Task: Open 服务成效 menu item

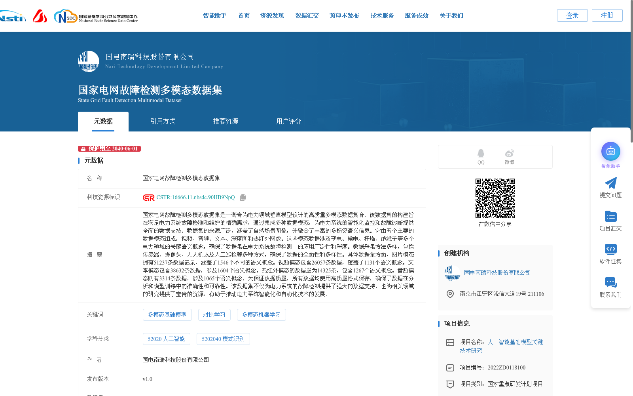Action: click(417, 16)
